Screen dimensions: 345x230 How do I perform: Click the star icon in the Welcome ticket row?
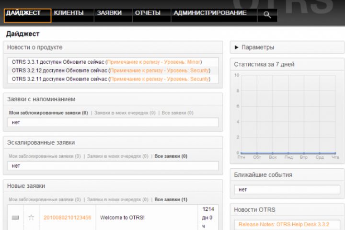(31, 218)
